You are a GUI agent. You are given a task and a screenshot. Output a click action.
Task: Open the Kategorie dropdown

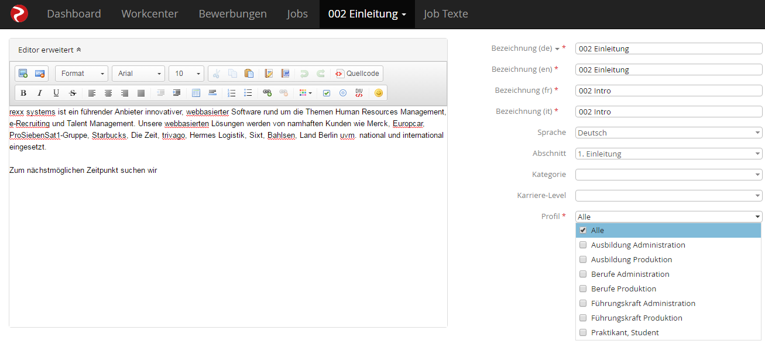coord(669,175)
